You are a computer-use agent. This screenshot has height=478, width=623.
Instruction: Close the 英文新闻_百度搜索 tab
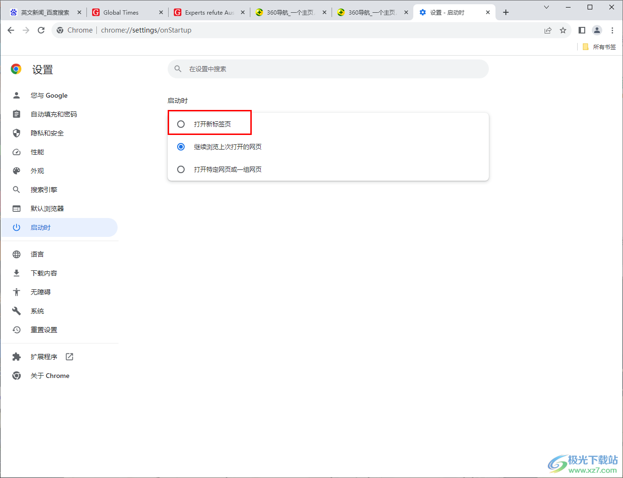point(79,12)
